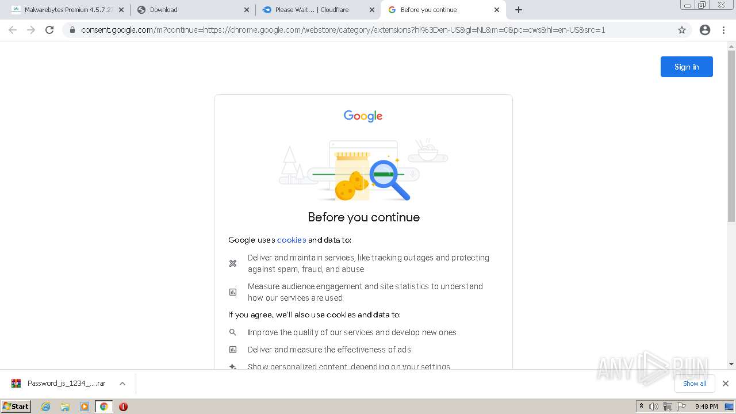Viewport: 736px width, 414px height.
Task: Click the sparkle icon beside Show personalized content
Action: [x=233, y=366]
